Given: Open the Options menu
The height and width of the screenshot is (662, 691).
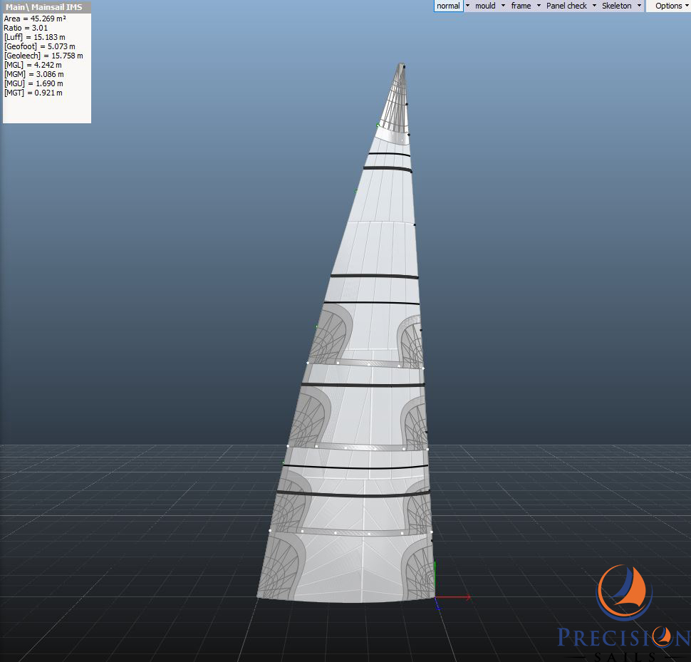Looking at the screenshot, I should 668,6.
